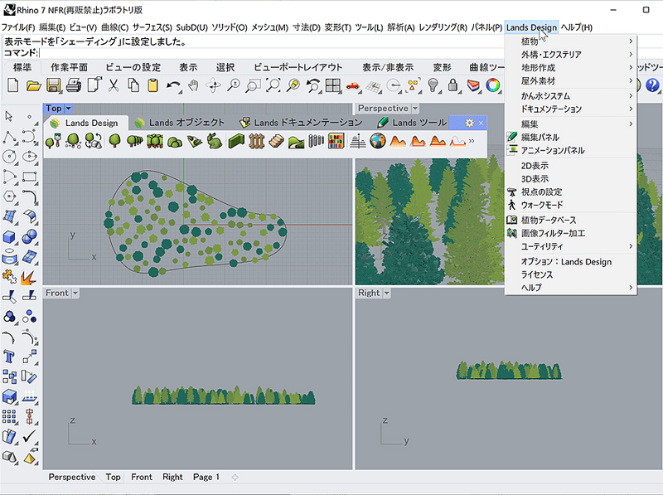The height and width of the screenshot is (495, 663).
Task: Select the 3D表示 menu entry
Action: pos(571,178)
